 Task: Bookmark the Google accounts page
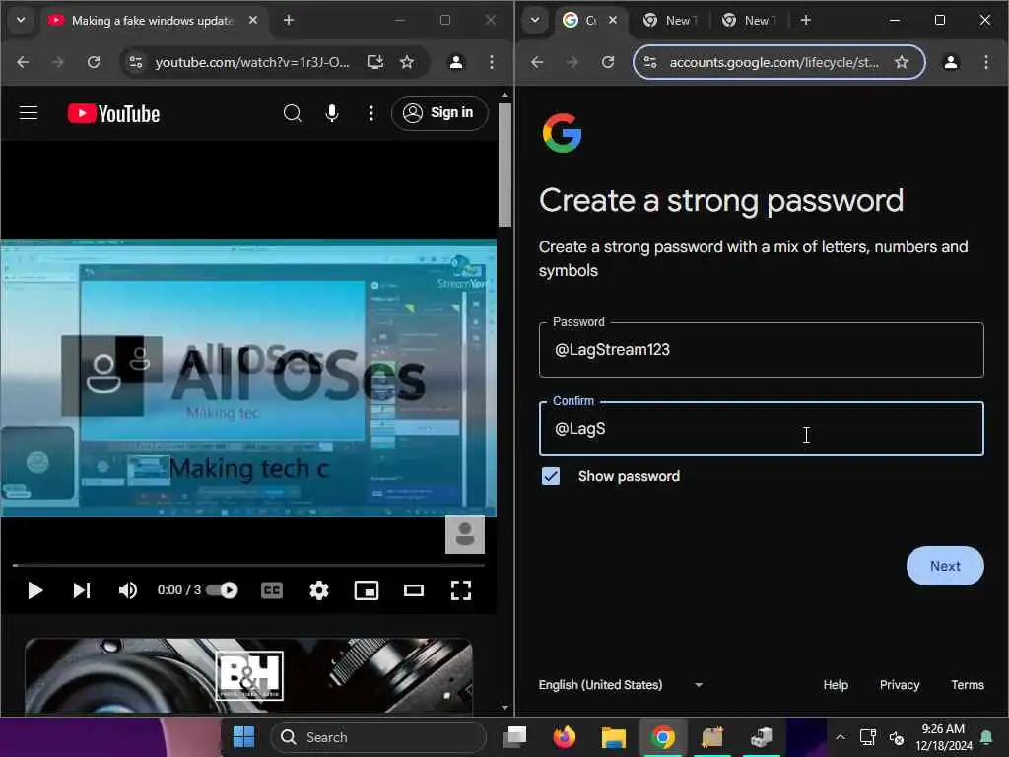[902, 62]
